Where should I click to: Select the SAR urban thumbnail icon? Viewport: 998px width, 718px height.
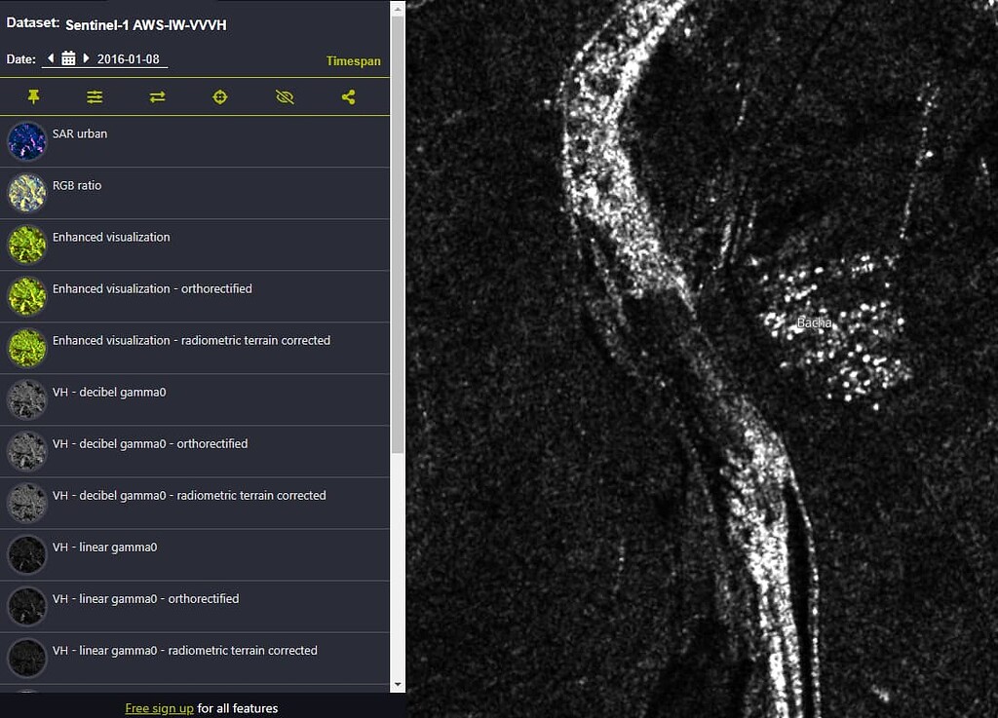coord(26,141)
